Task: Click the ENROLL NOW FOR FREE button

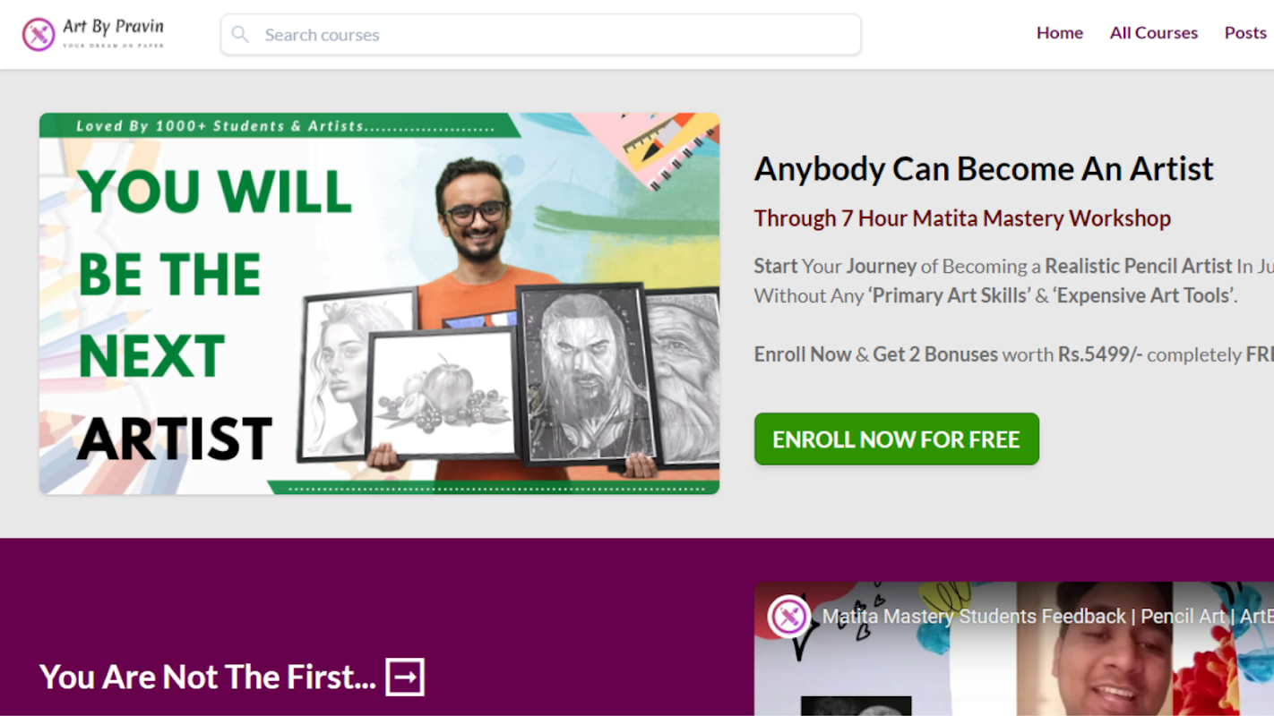Action: [897, 439]
